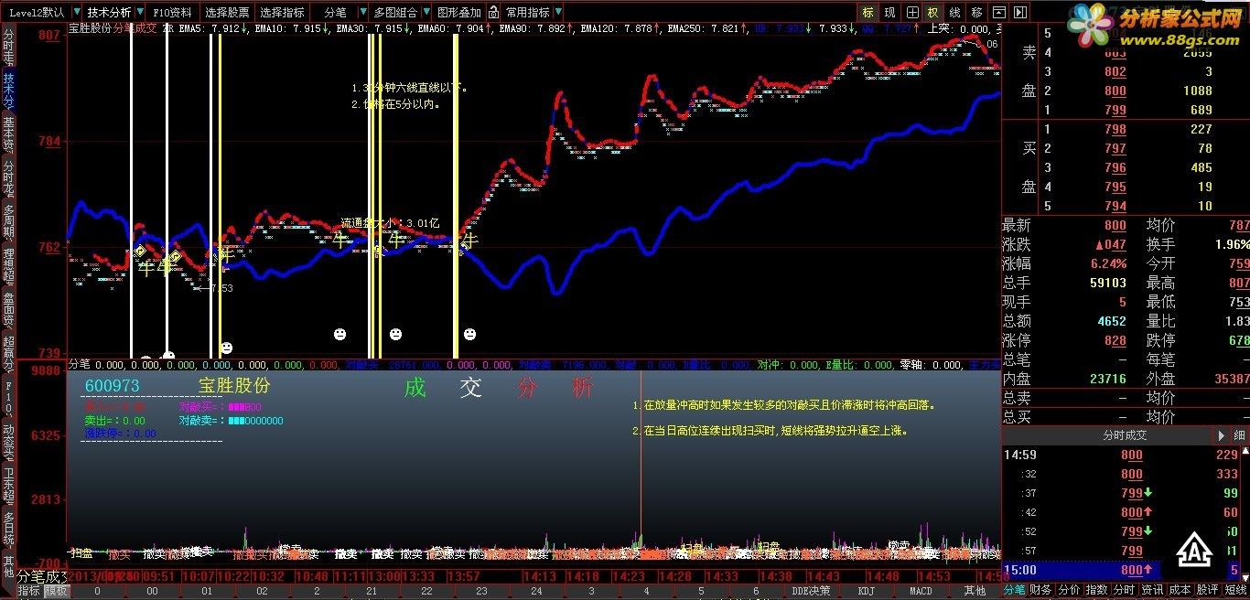1250x600 pixels.
Task: Toggle the 标 chart marker button
Action: tap(867, 12)
